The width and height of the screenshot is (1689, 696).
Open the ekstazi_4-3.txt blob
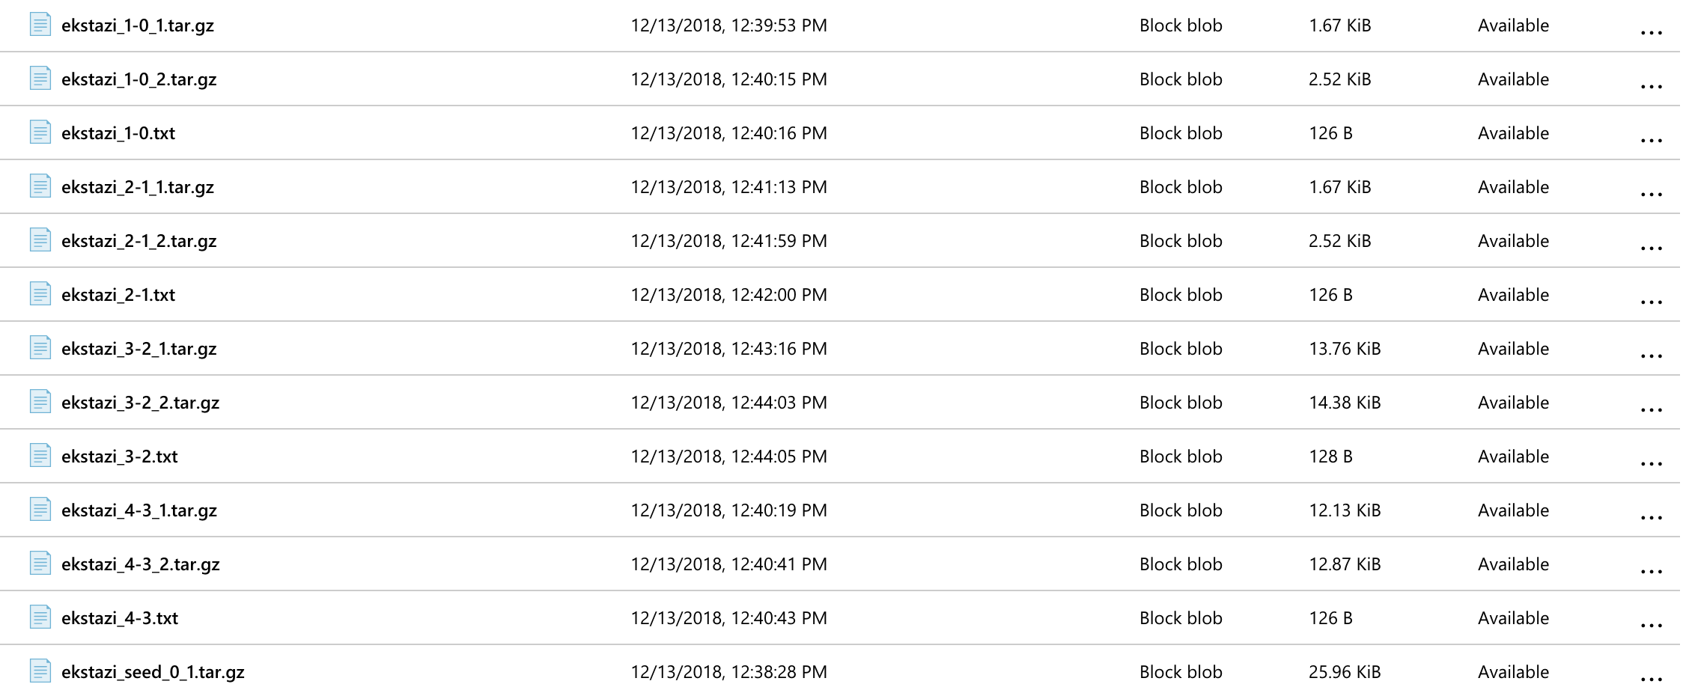coord(120,618)
